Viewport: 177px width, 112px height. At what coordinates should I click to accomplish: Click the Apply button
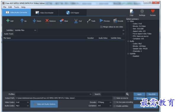139,94
